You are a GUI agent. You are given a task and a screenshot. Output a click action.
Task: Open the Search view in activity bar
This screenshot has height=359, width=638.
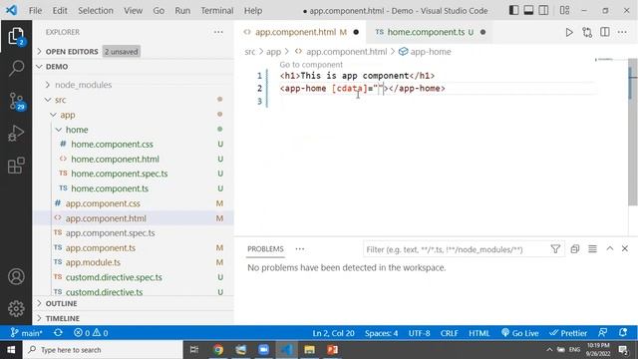tap(16, 69)
